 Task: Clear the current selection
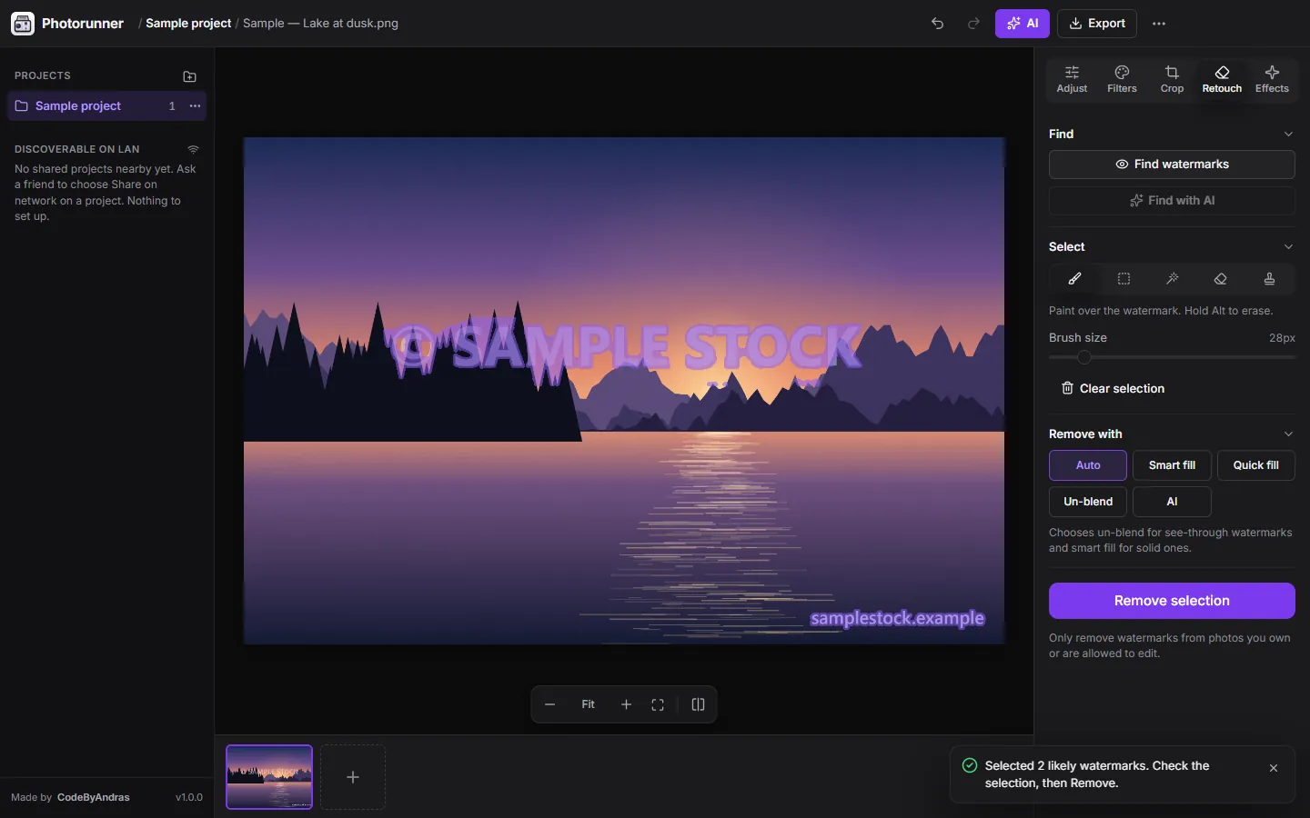click(x=1113, y=389)
